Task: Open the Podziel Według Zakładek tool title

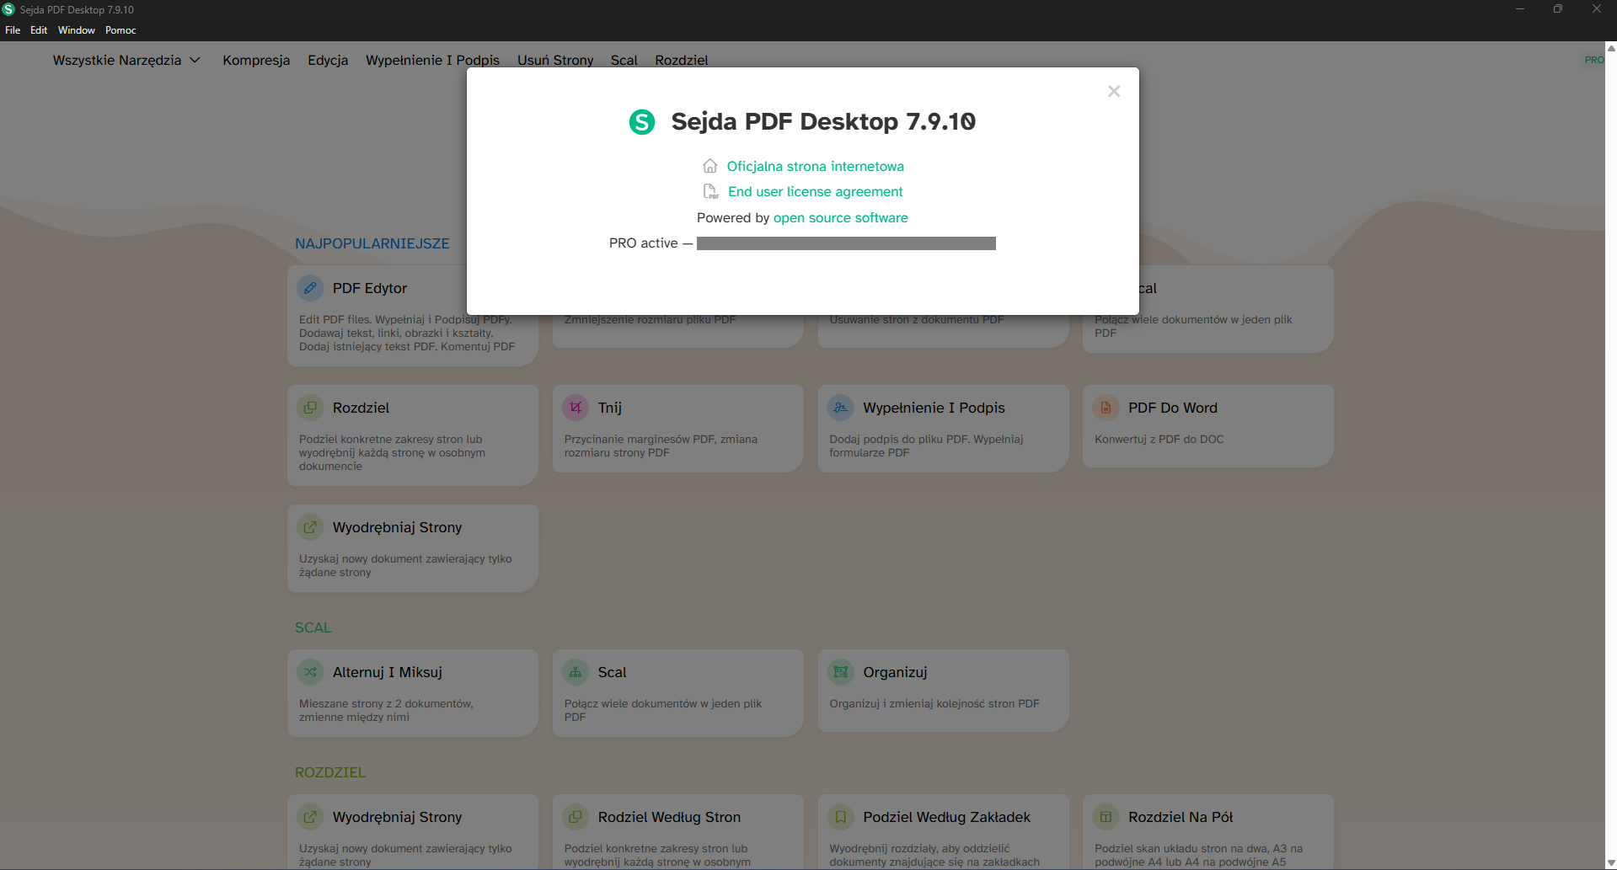Action: 946,817
